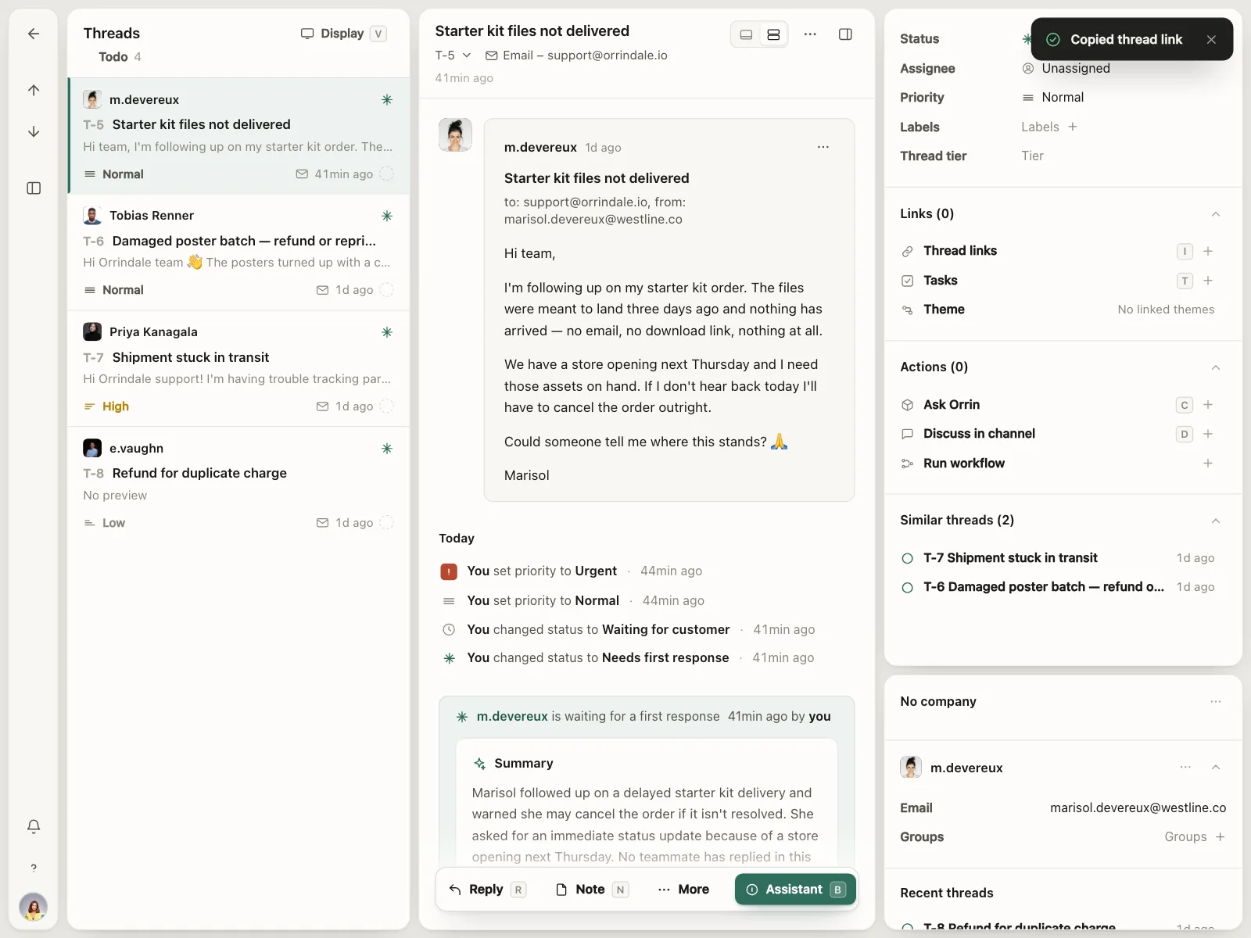Click status star icon on e.vaughn thread
Image resolution: width=1251 pixels, height=938 pixels.
pyautogui.click(x=386, y=449)
